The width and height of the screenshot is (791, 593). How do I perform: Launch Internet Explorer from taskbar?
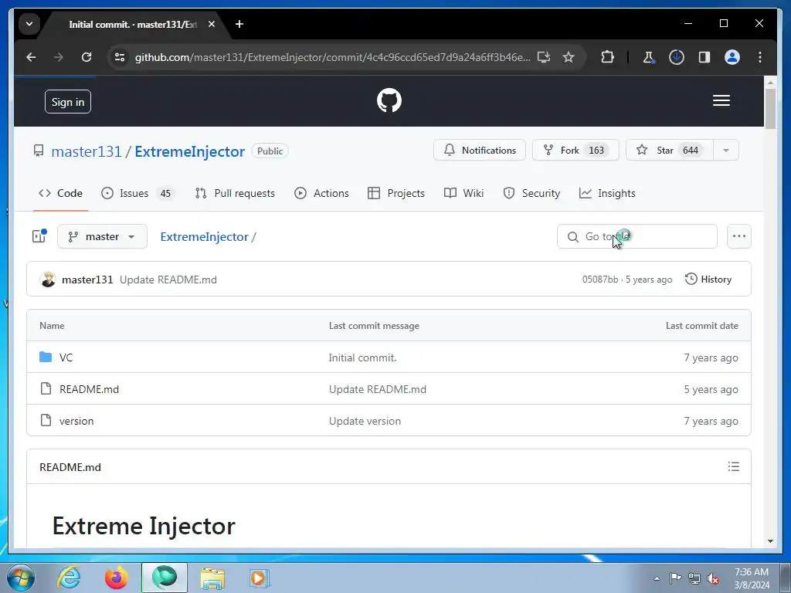[x=69, y=578]
